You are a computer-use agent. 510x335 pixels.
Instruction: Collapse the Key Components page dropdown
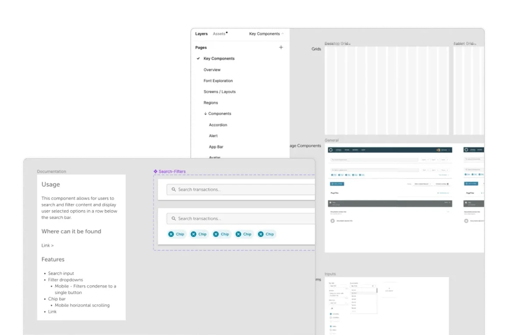coord(283,34)
